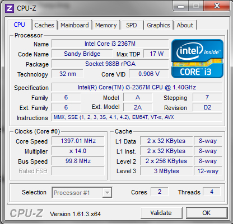
Task: Click the Cores value 2
Action: 160,192
